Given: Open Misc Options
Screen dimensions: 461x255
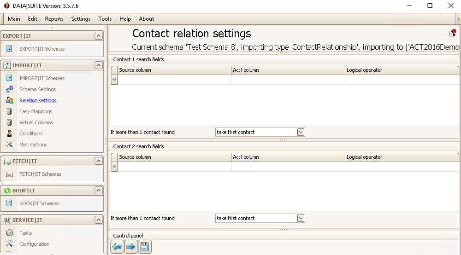Looking at the screenshot, I should (33, 145).
